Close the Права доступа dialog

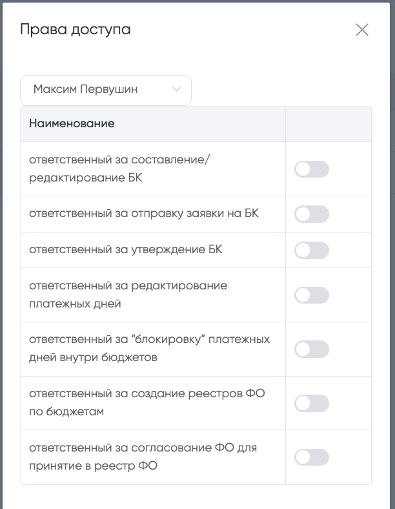coord(362,30)
